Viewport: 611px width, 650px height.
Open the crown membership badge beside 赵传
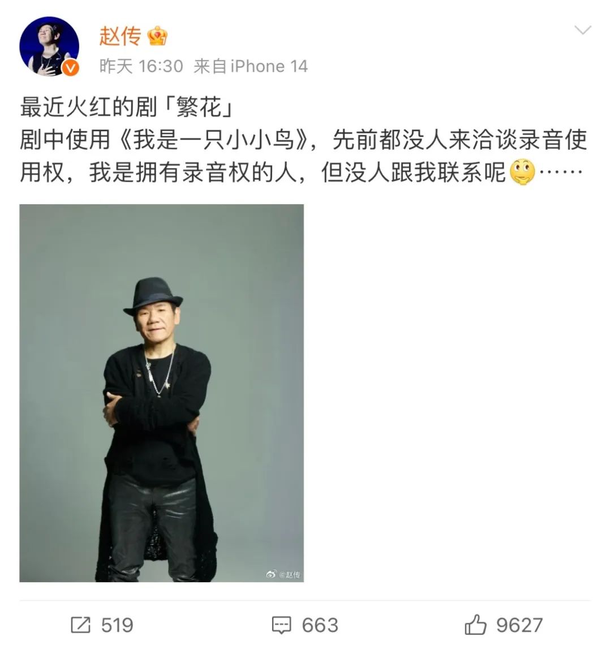pos(157,36)
